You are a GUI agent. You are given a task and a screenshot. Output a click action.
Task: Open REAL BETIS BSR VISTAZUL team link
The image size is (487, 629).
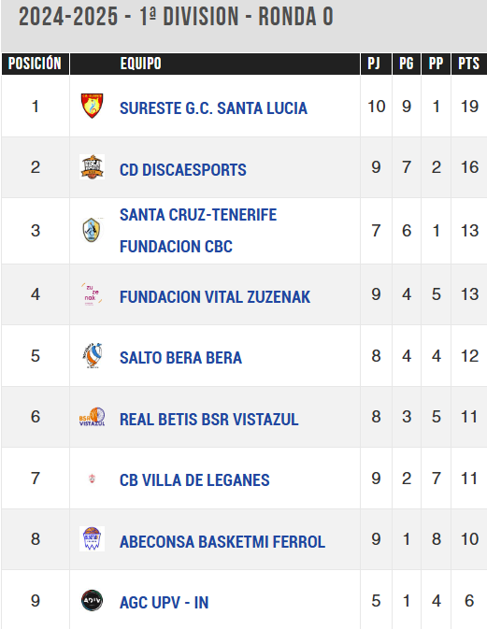pyautogui.click(x=209, y=420)
